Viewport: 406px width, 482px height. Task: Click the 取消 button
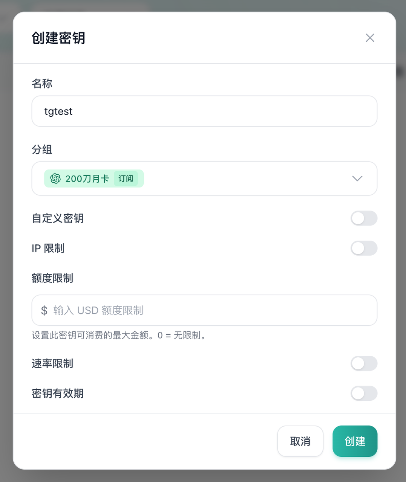point(300,441)
